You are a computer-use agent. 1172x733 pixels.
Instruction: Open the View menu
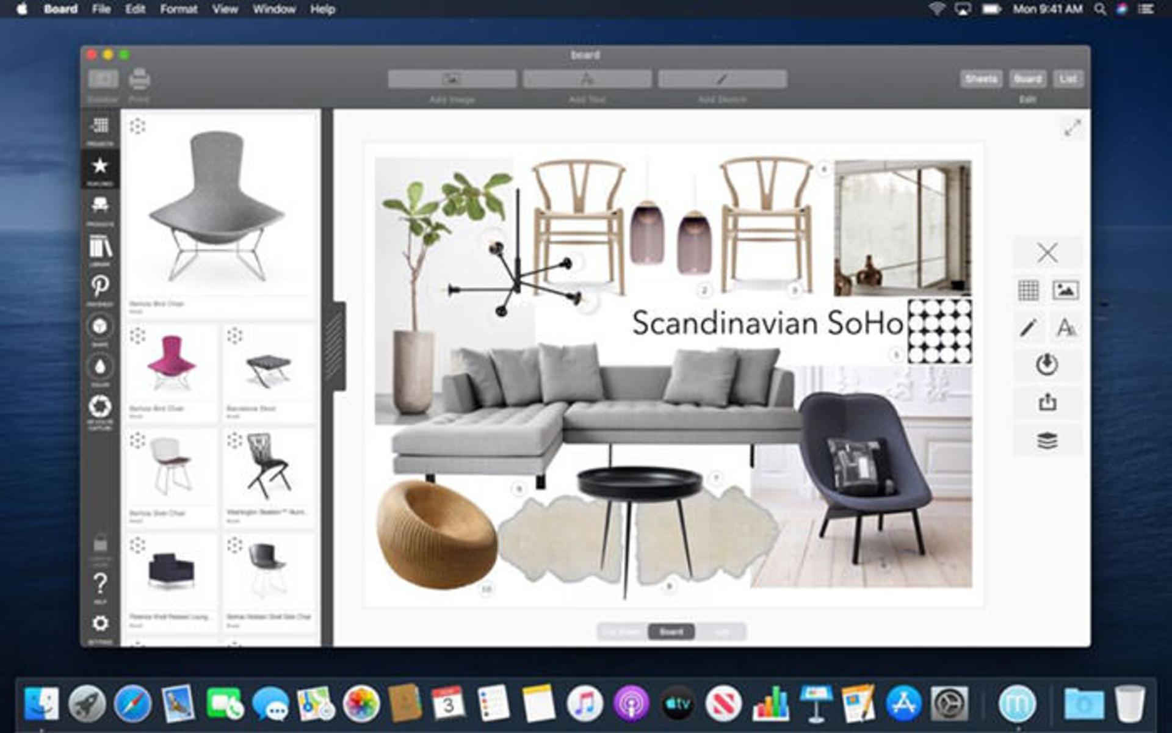tap(225, 9)
